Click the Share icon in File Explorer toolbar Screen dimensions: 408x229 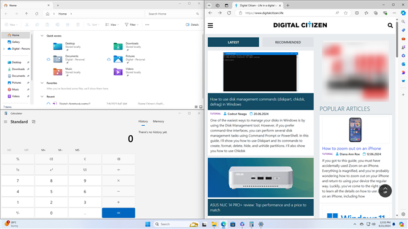click(x=67, y=25)
